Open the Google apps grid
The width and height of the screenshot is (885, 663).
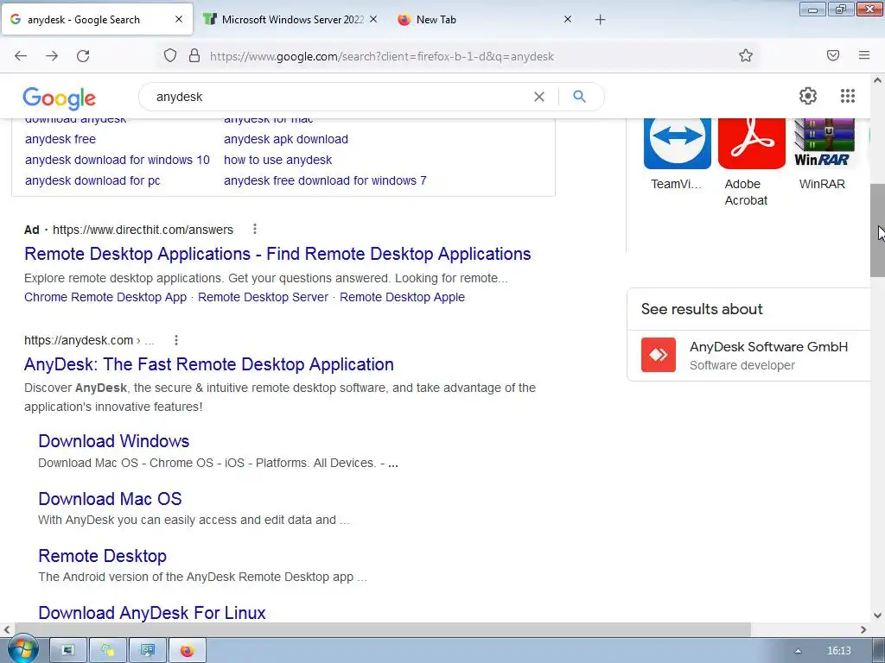(848, 96)
